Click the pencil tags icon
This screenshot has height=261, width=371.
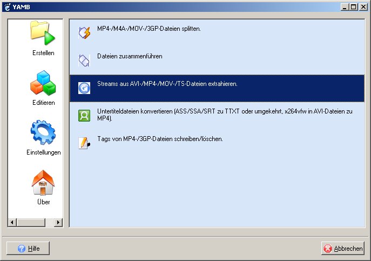[84, 143]
